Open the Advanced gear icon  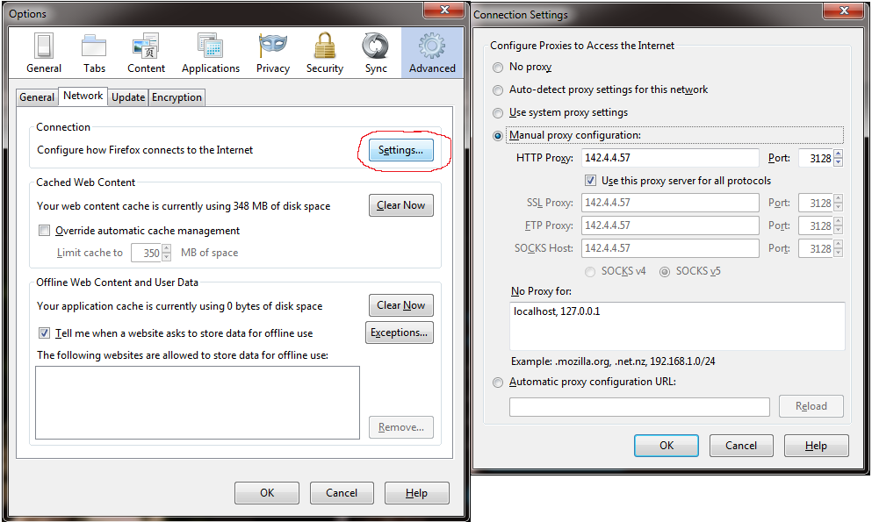coord(432,54)
